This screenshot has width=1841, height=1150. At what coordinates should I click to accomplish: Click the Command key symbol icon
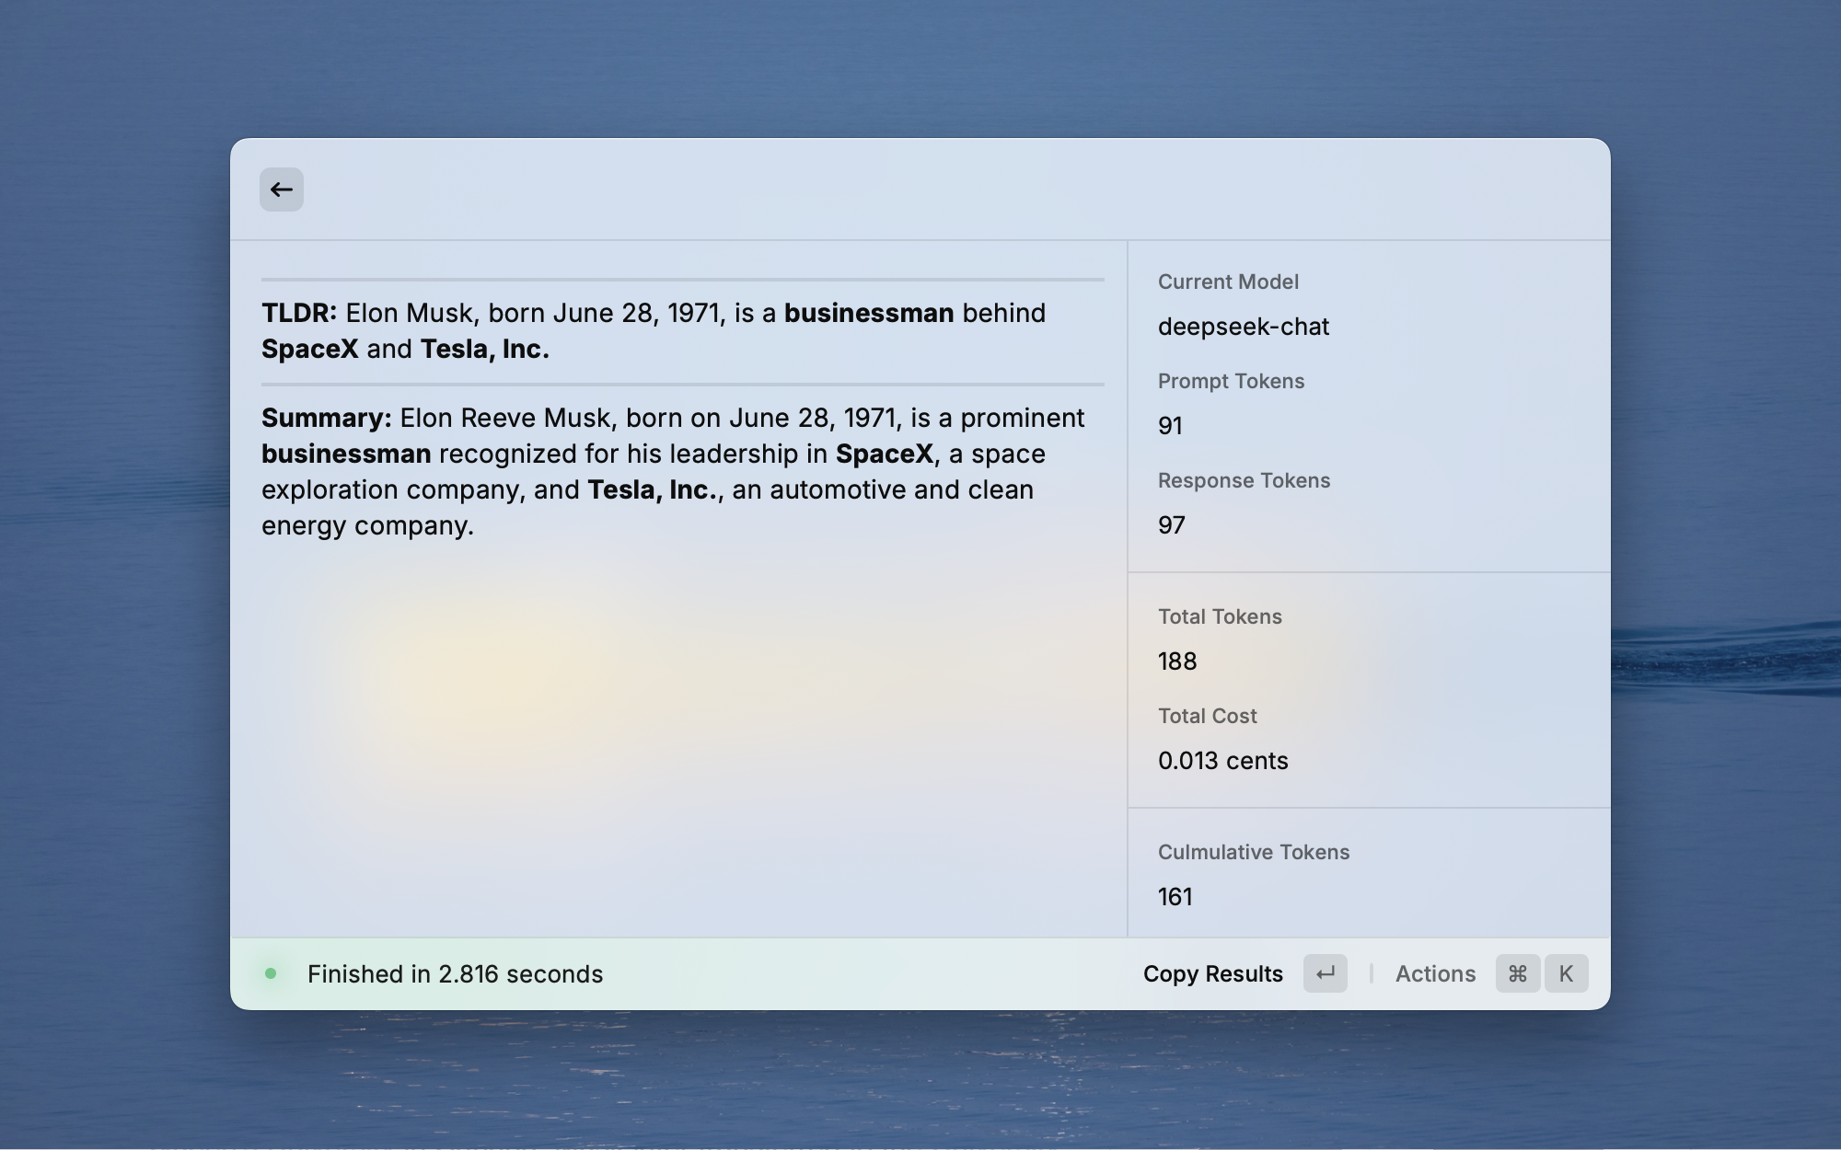tap(1517, 973)
